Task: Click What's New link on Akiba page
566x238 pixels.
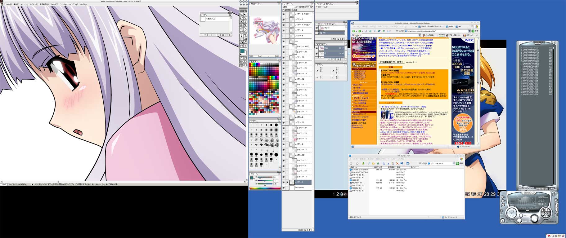Action: [358, 85]
